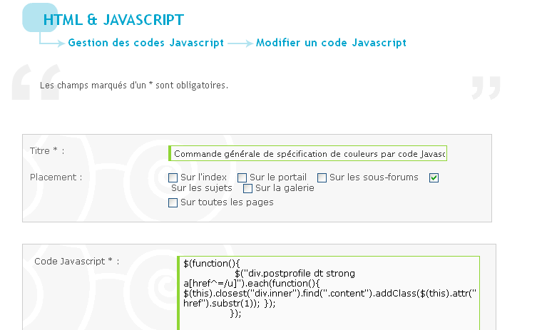Select the Modifier un code Javascript breadcrumb
This screenshot has width=537, height=330.
pos(331,43)
